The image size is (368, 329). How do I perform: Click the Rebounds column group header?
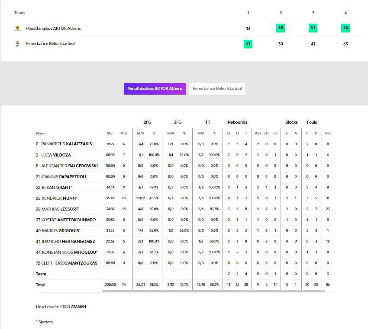click(x=237, y=122)
